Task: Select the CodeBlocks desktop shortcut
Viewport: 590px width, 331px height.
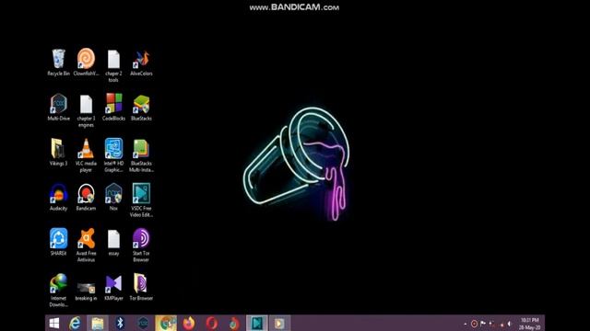Action: coord(113,107)
